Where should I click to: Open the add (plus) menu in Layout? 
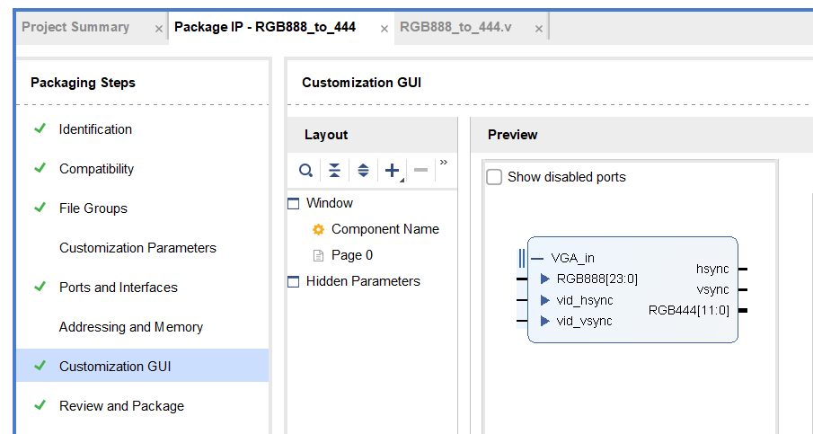[393, 171]
